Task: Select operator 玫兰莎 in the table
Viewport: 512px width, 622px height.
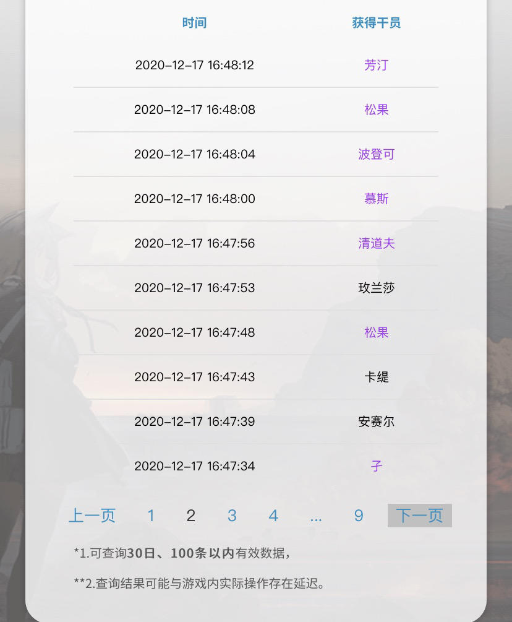Action: tap(376, 288)
